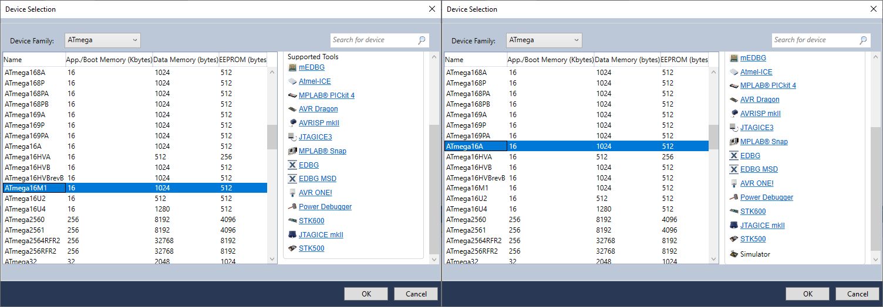Select ATmega168A row in right window
883x307 pixels.
coord(577,73)
